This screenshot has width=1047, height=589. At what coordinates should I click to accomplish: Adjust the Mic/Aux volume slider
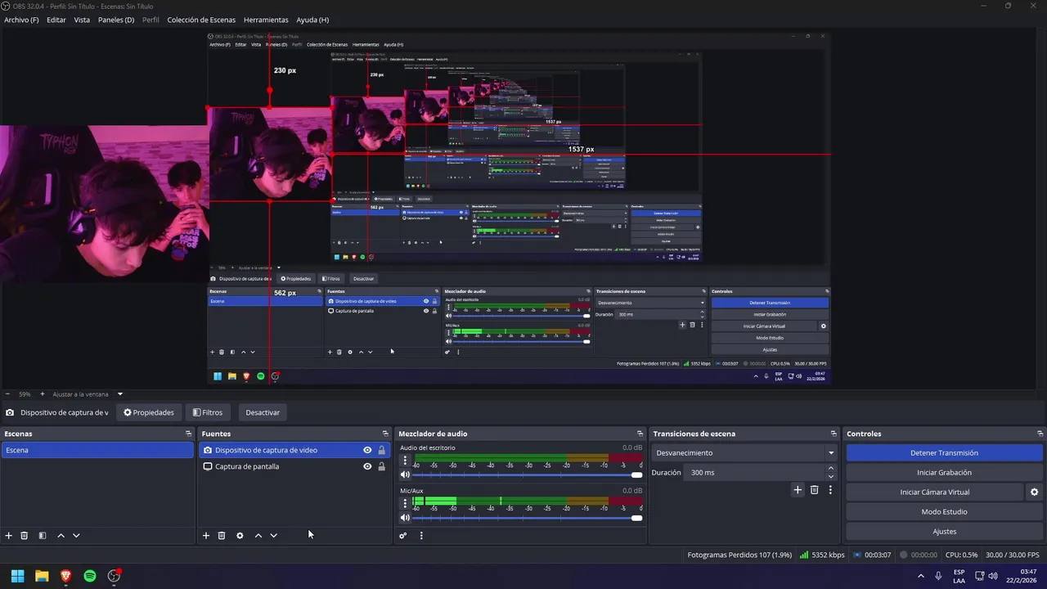[x=528, y=518]
